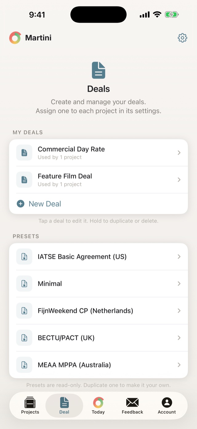Open settings via the gear icon

click(183, 38)
